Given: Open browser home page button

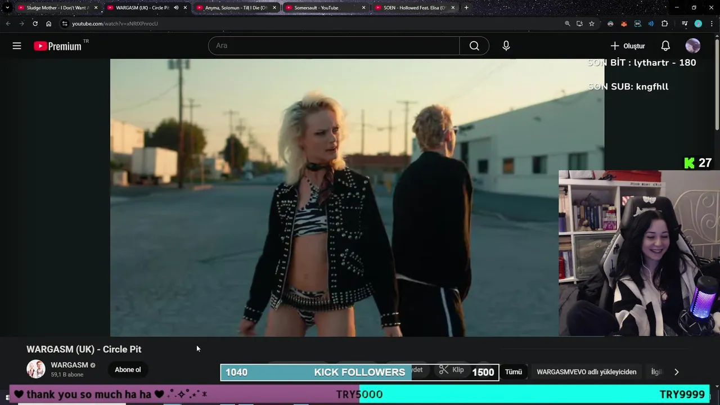Looking at the screenshot, I should point(48,24).
